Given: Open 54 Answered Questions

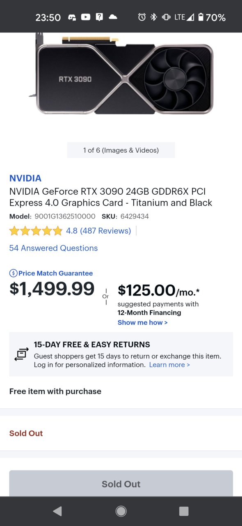Looking at the screenshot, I should [53, 248].
